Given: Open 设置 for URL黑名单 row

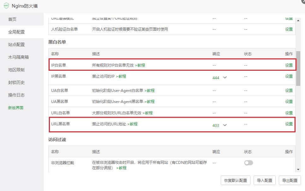Looking at the screenshot, I should [289, 124].
